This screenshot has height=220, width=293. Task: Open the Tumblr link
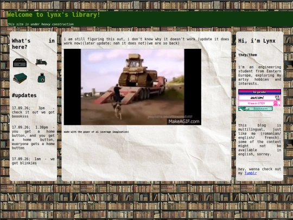tap(251, 173)
